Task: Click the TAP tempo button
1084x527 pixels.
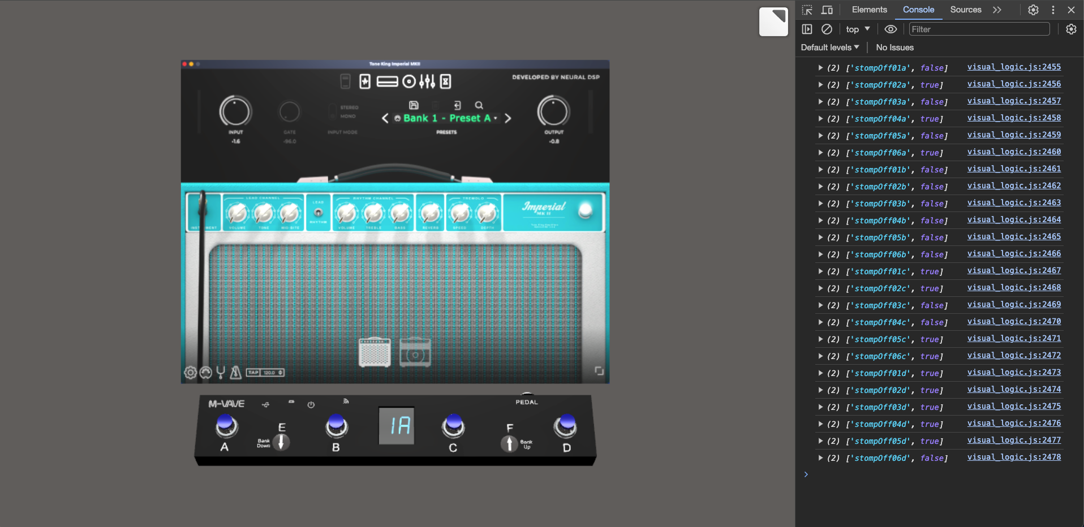Action: click(253, 373)
